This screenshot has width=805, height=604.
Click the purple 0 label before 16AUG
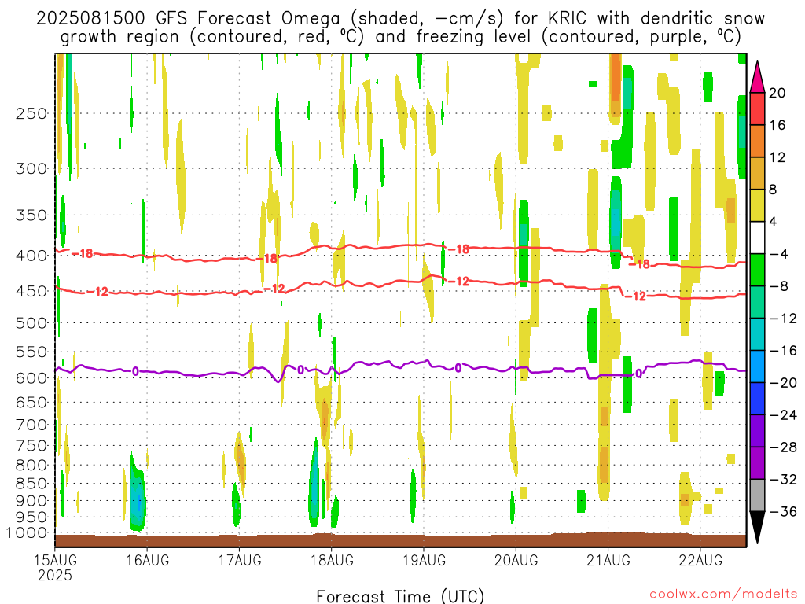(x=135, y=371)
